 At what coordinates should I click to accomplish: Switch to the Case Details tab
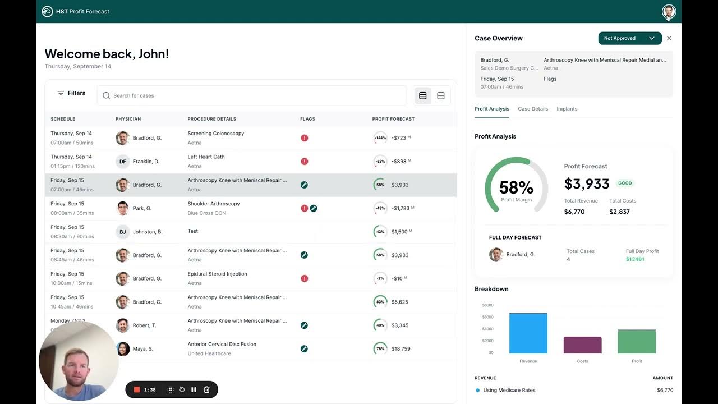(533, 109)
